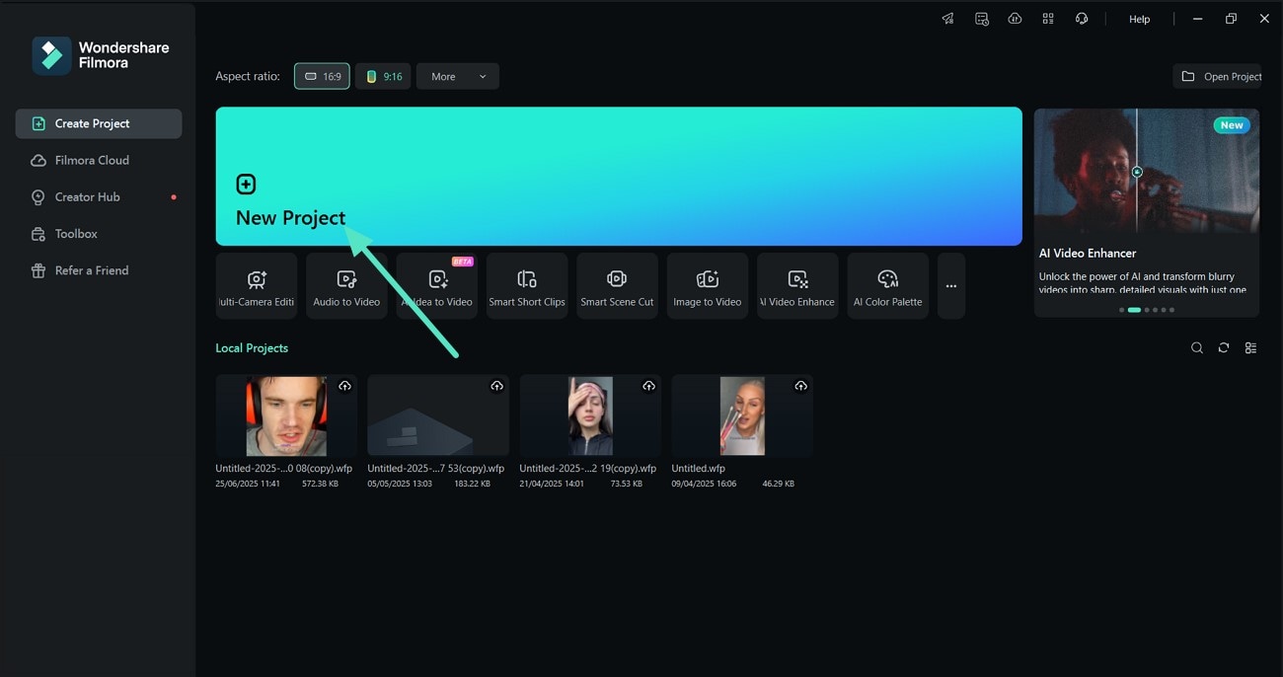Click the New Project banner

point(619,176)
